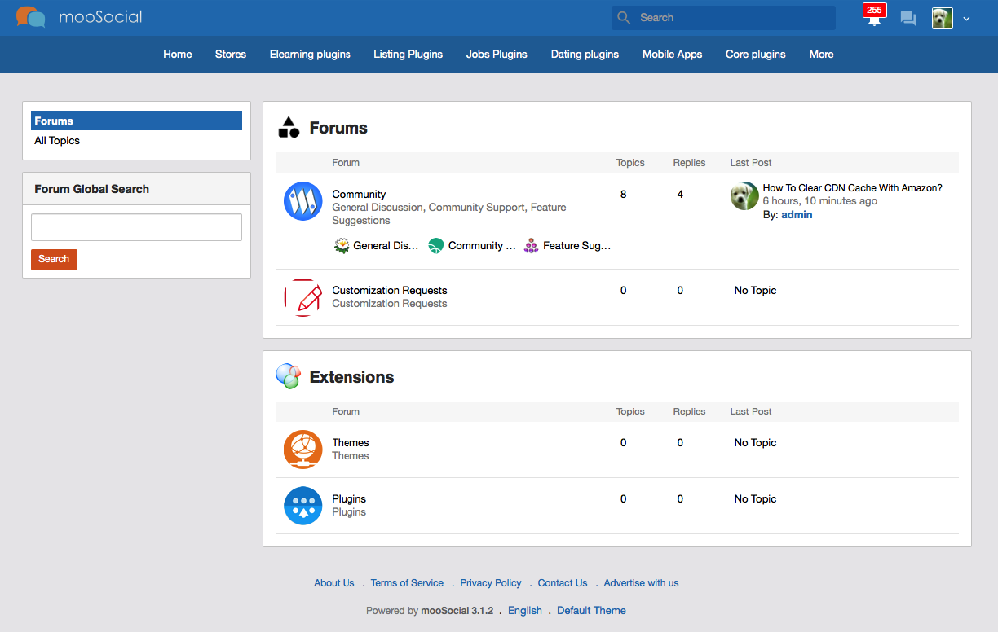Open the Community ... subforum link

click(x=482, y=246)
